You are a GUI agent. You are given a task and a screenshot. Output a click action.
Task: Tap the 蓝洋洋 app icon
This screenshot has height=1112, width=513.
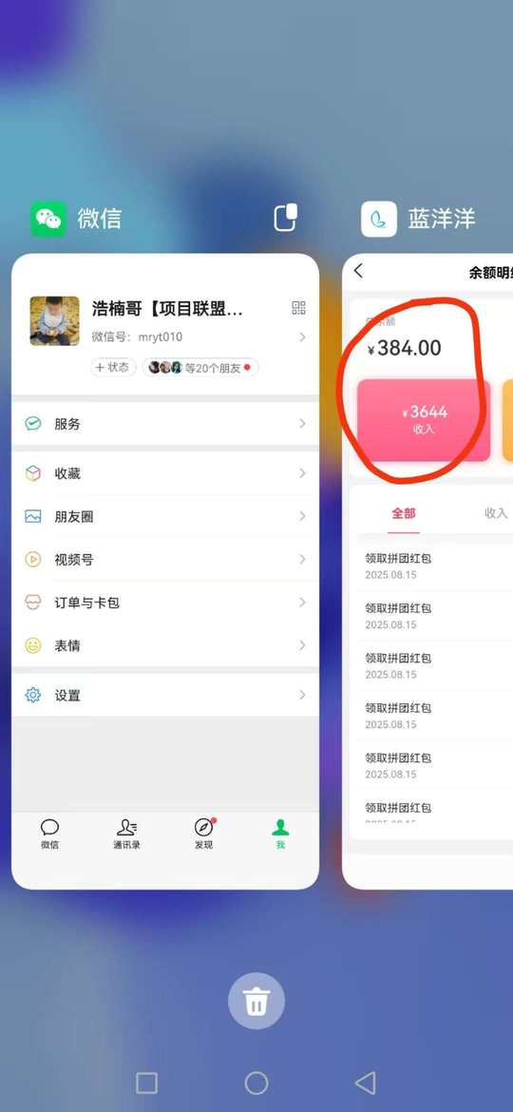[378, 219]
